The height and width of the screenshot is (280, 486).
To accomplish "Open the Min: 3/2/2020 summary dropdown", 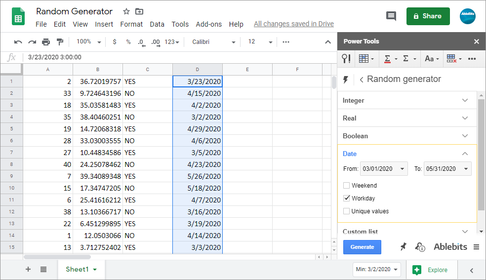I will tap(376, 270).
